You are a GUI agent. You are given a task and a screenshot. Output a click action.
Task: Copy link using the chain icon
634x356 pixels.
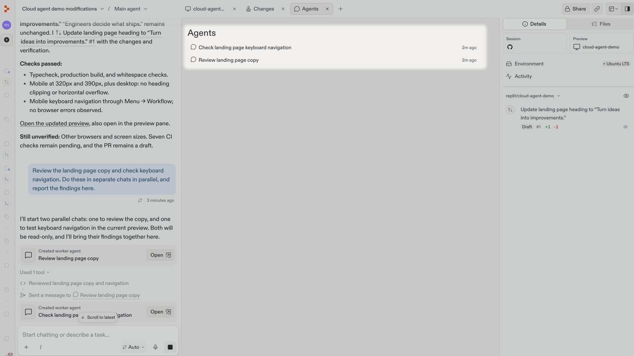point(597,9)
